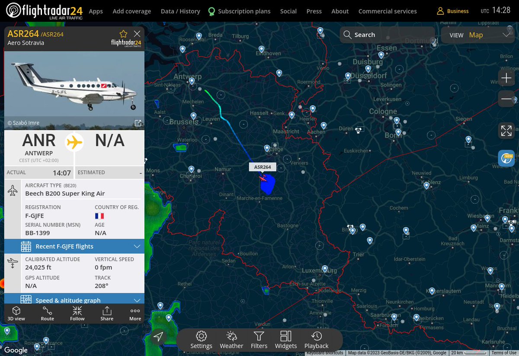The height and width of the screenshot is (356, 519).
Task: Click the photographer credit Szabó Imre
Action: coord(23,123)
